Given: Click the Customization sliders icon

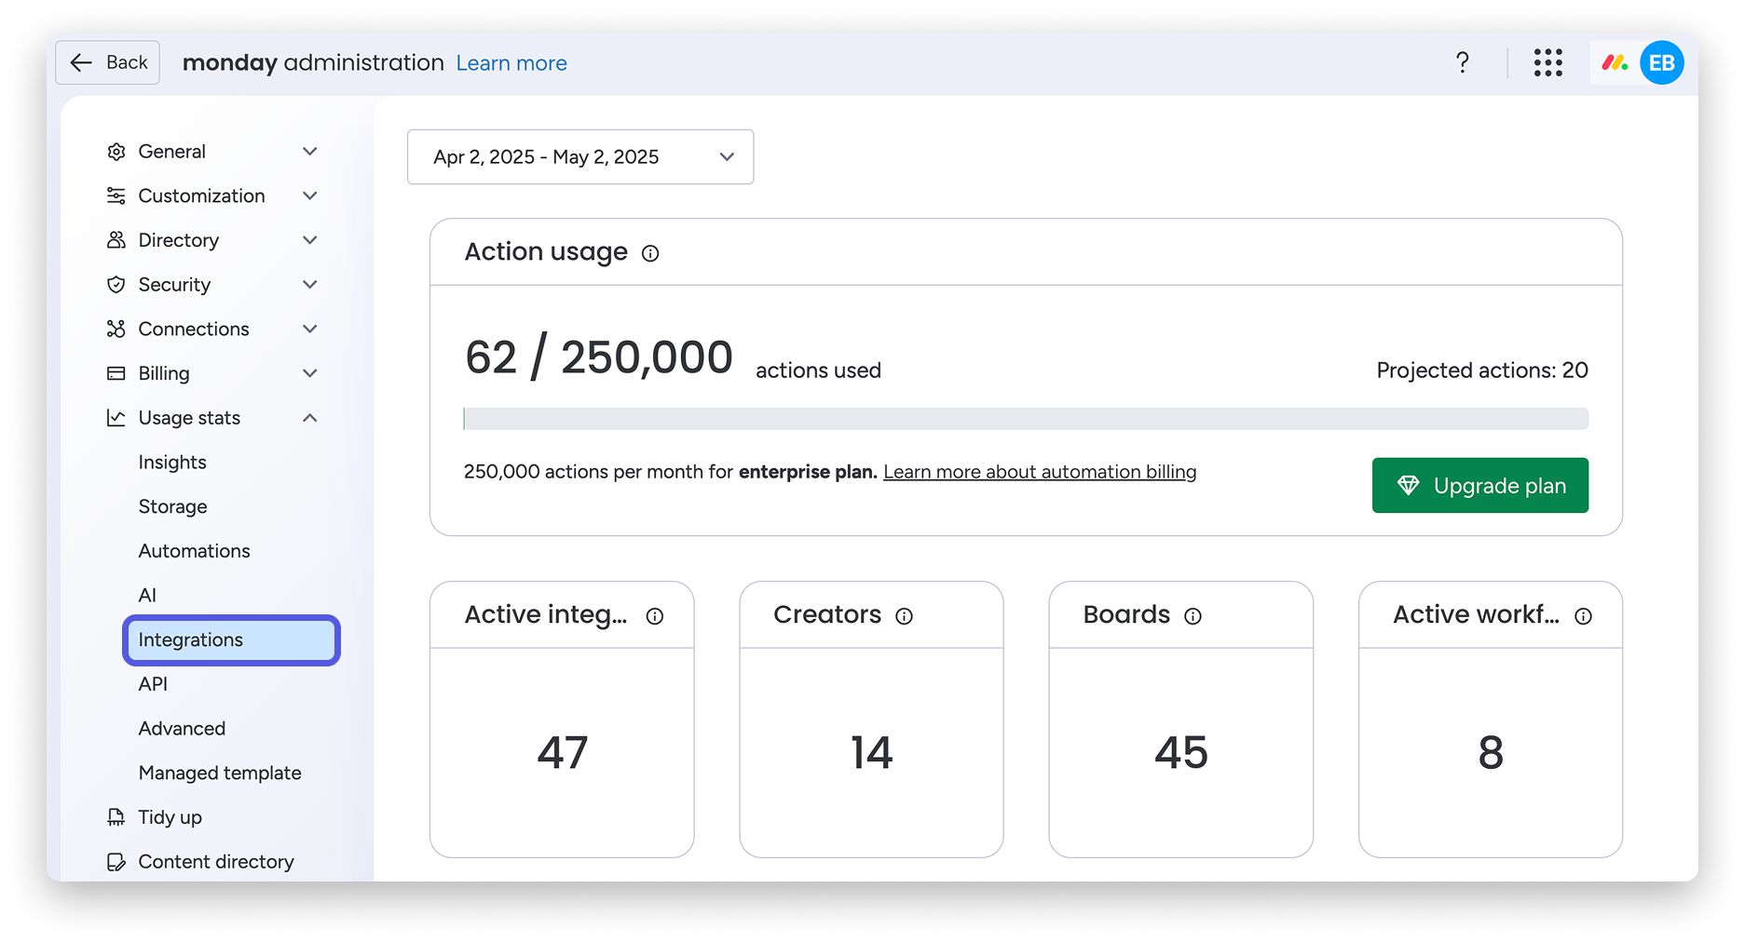Looking at the screenshot, I should 116,195.
